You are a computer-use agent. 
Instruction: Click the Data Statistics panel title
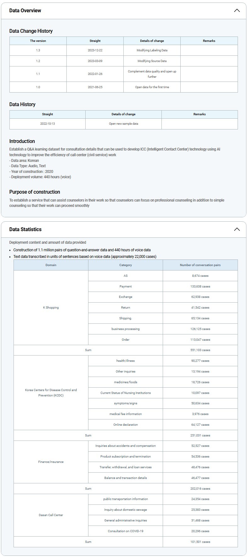[x=25, y=229]
